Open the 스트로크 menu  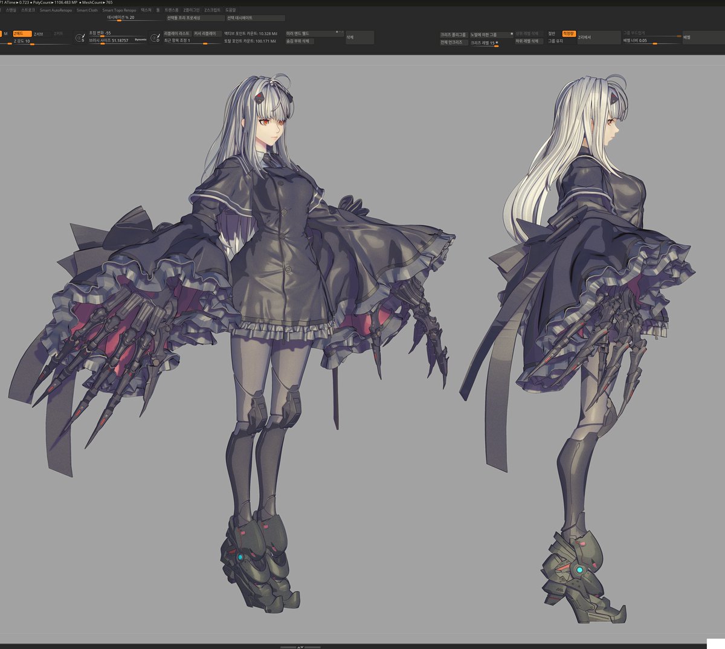coord(28,10)
